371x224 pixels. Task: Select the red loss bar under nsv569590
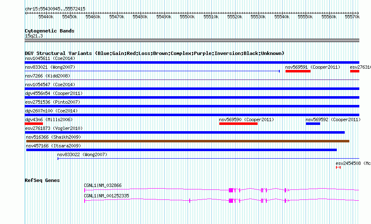pos(238,124)
